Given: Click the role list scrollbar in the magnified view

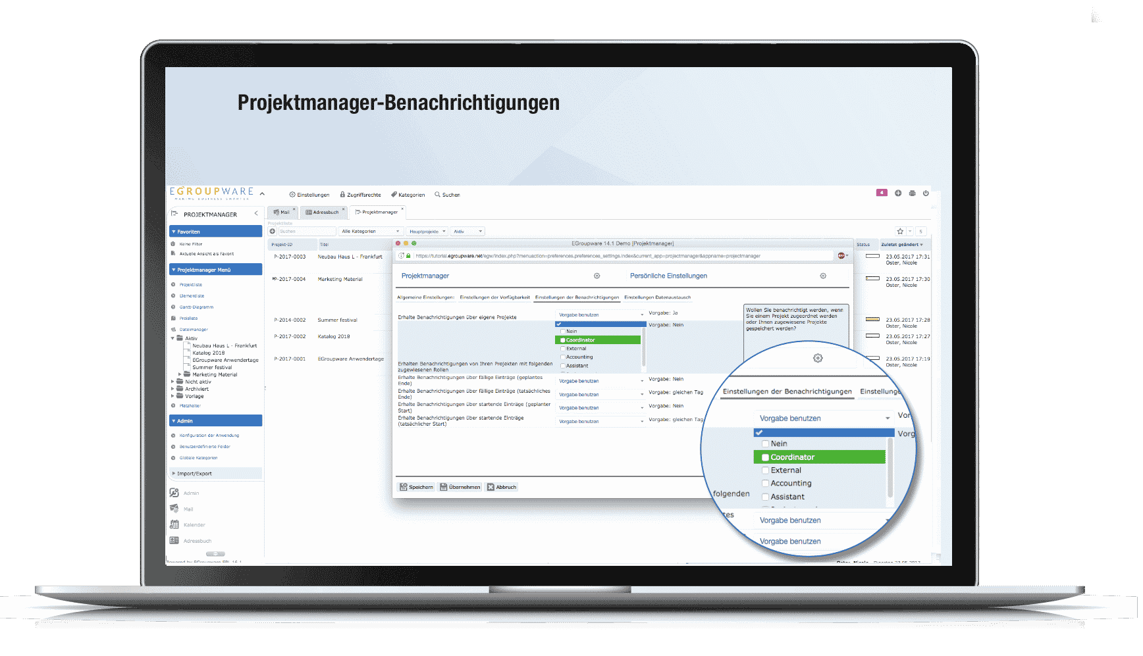Looking at the screenshot, I should pyautogui.click(x=890, y=467).
